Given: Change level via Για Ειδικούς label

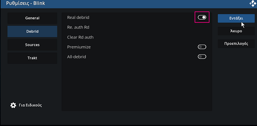Looking at the screenshot, I should pos(30,105).
